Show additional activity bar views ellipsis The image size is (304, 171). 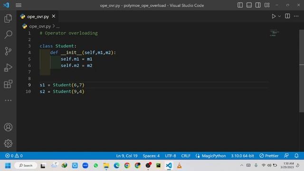(8, 100)
